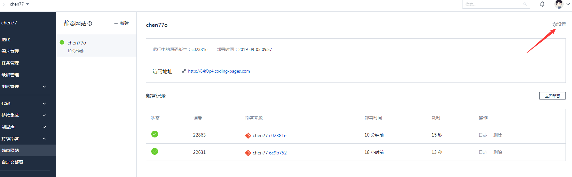Click the 编号 column header
The width and height of the screenshot is (572, 177).
click(198, 118)
